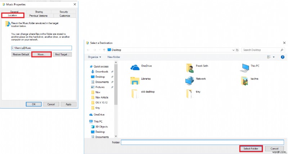Select the tiny folder icon in file list
The width and height of the screenshot is (288, 154).
coord(189,94)
